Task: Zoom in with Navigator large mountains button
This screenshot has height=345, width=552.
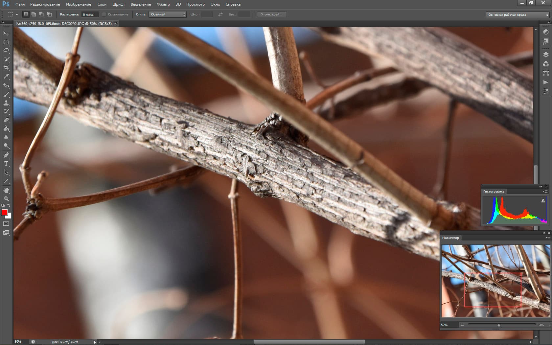Action: click(541, 325)
